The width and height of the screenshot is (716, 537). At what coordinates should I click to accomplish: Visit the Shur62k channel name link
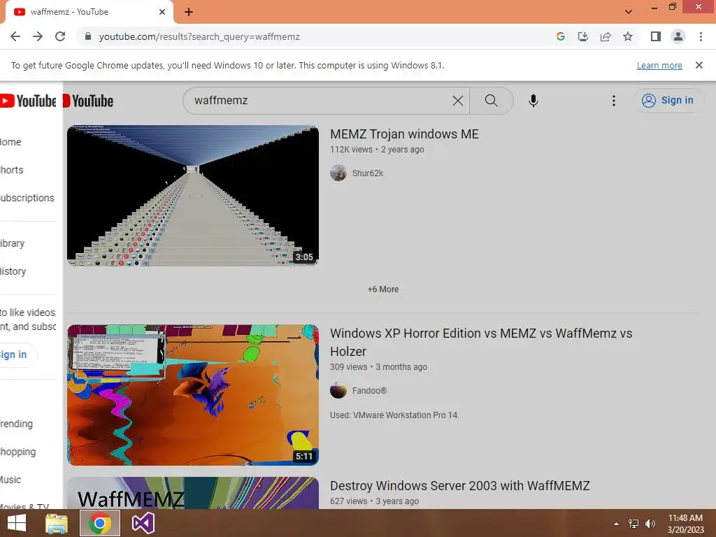[368, 173]
